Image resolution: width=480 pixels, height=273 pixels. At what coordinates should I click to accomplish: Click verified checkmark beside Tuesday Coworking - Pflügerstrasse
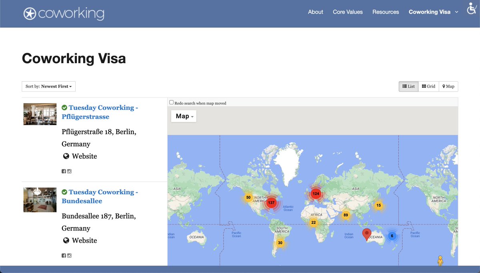coord(64,108)
